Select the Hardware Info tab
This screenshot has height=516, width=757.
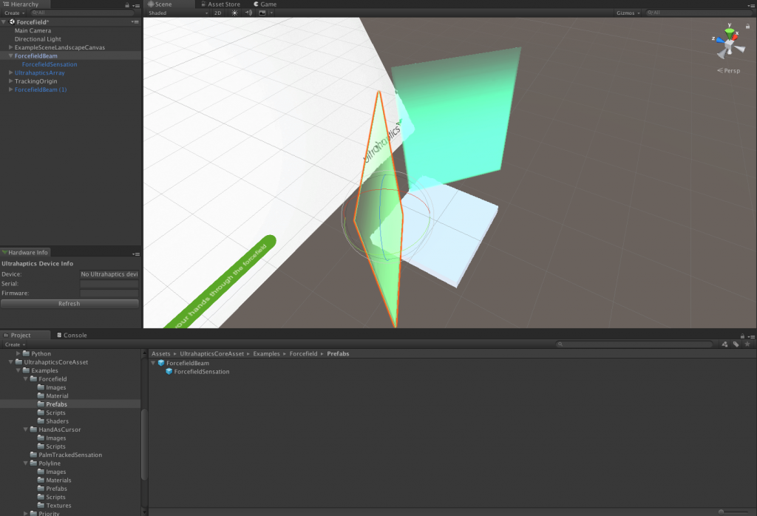click(25, 252)
